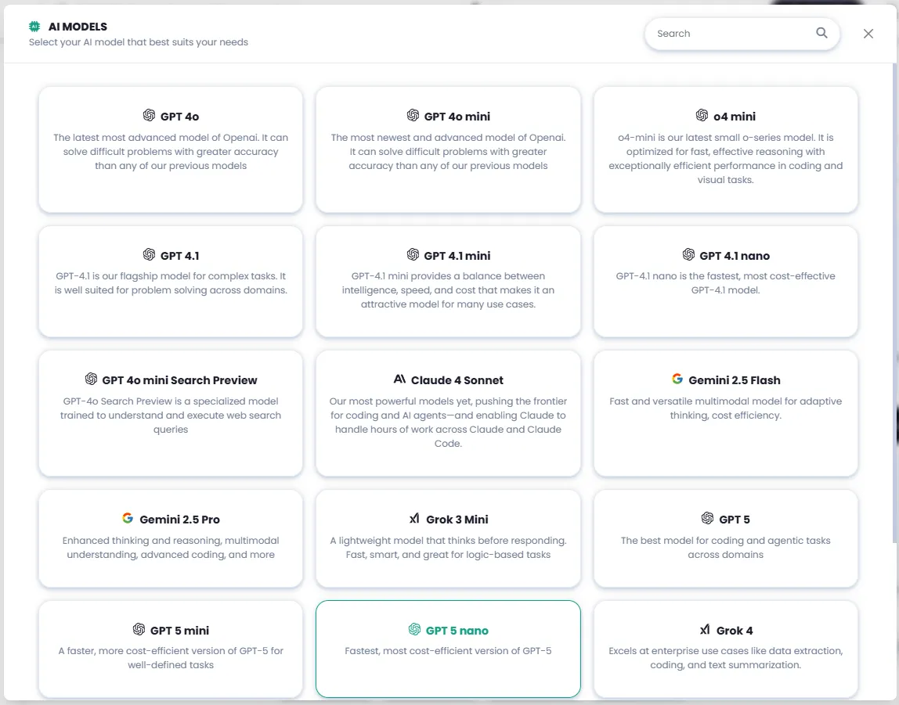Click the highlighted GPT 5 nano title
The width and height of the screenshot is (899, 705).
point(457,631)
